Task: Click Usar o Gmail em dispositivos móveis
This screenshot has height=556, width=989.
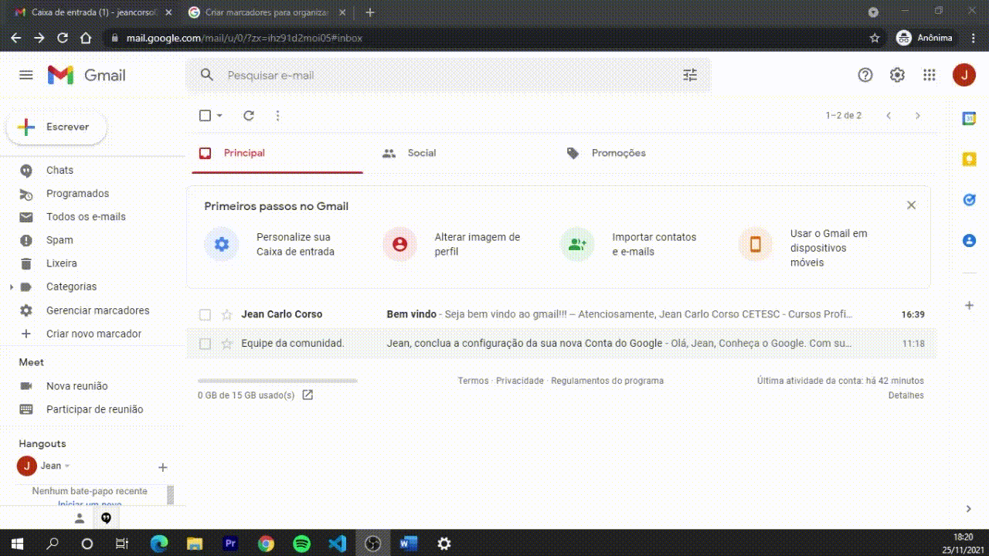Action: pos(804,248)
